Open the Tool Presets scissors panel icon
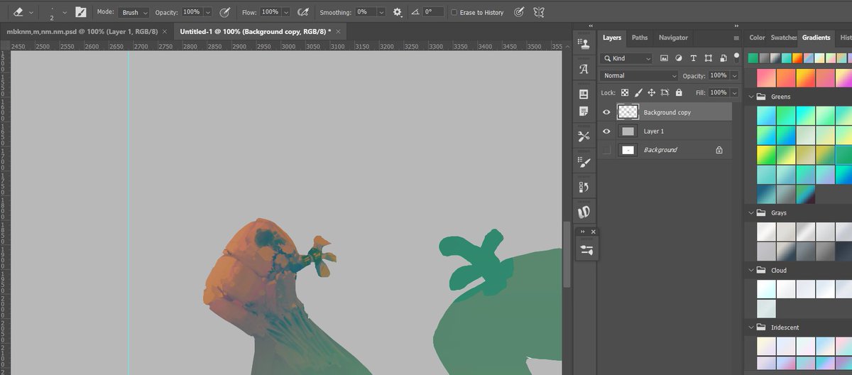 tap(584, 136)
